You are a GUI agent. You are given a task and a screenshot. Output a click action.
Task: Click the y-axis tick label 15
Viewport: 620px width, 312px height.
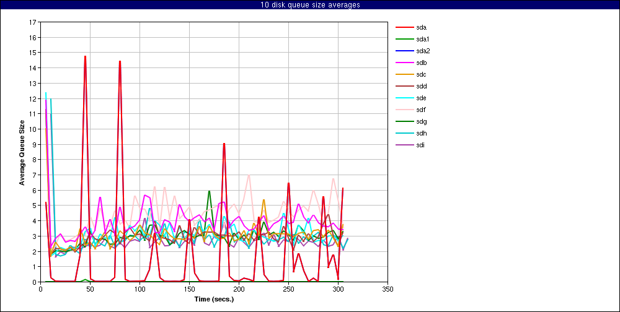[x=33, y=53]
